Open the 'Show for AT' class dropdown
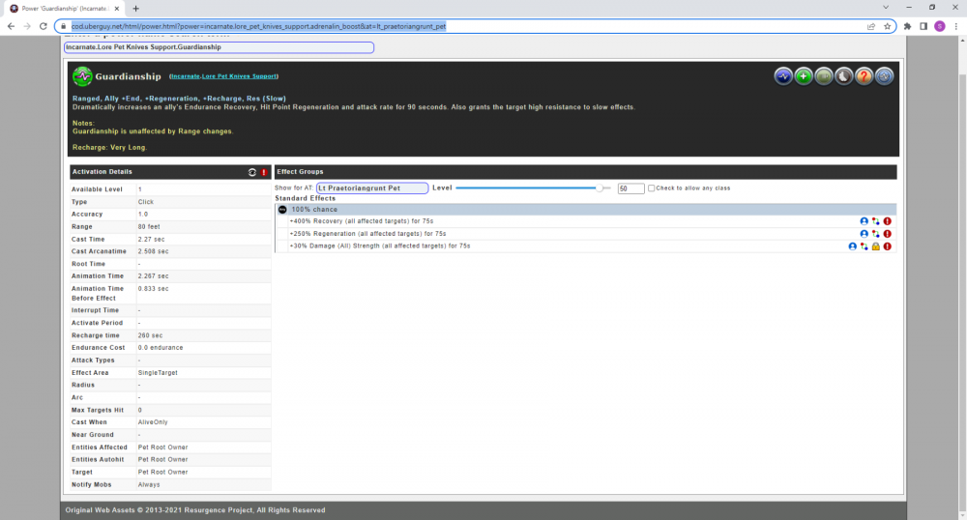Image resolution: width=967 pixels, height=520 pixels. click(x=371, y=188)
